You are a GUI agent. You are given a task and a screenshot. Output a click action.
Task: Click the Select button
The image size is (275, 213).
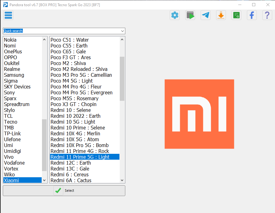coord(64,190)
